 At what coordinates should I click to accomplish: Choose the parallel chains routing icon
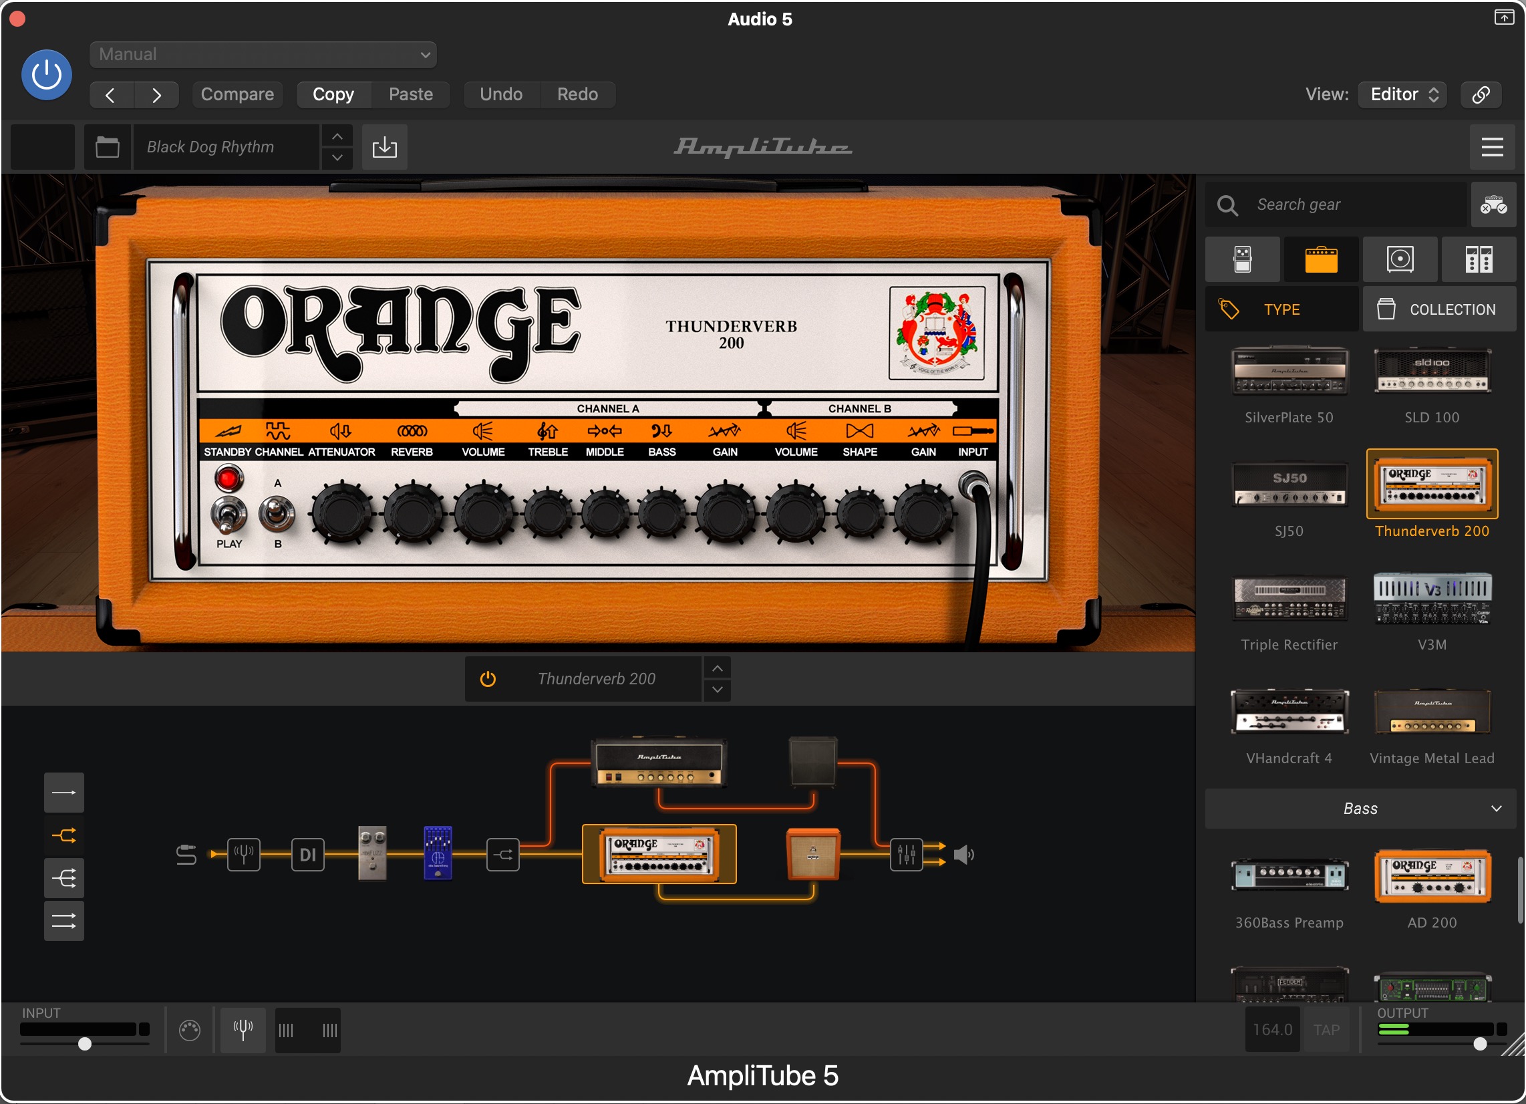[x=64, y=922]
